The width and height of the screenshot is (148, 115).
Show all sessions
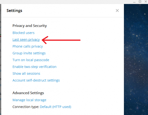coord(26,74)
